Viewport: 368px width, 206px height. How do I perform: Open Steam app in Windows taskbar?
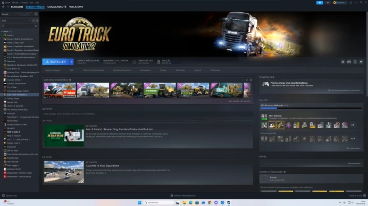click(228, 202)
